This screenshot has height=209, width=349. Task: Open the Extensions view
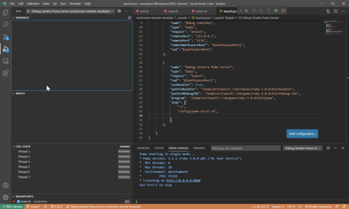coord(5,73)
